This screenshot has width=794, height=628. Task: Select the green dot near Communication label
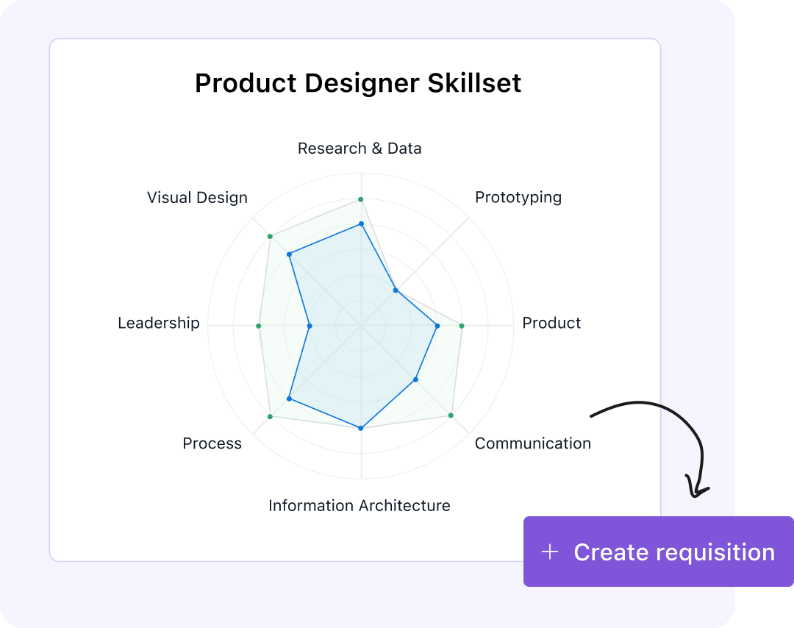(x=450, y=415)
